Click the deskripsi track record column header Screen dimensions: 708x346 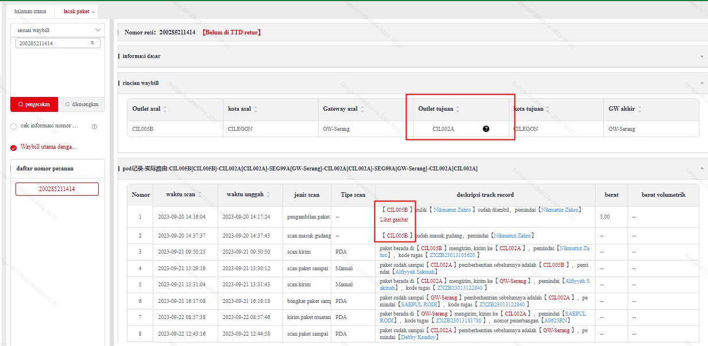485,195
